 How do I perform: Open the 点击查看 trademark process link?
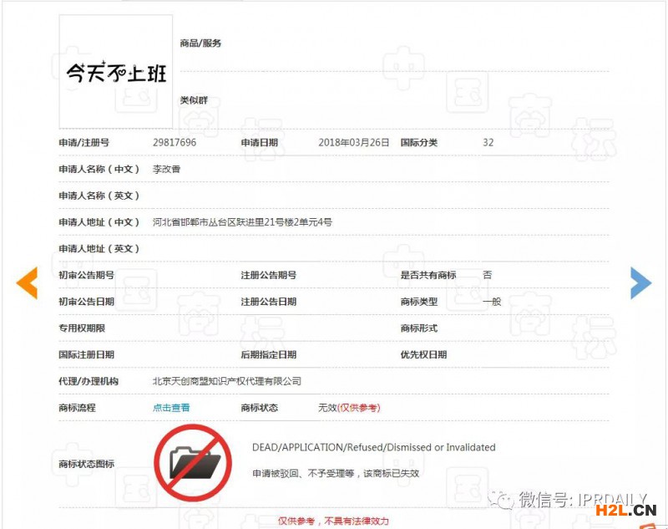[x=171, y=408]
